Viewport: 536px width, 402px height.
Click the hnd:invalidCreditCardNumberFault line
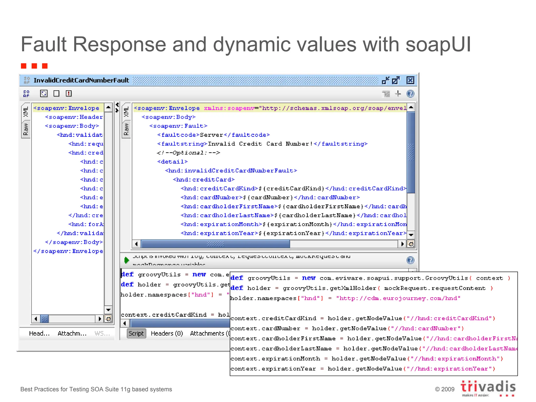[x=231, y=171]
